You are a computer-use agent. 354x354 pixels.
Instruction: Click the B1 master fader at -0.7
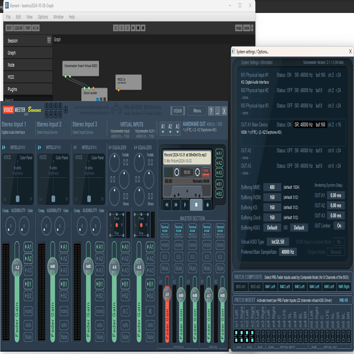(209, 295)
